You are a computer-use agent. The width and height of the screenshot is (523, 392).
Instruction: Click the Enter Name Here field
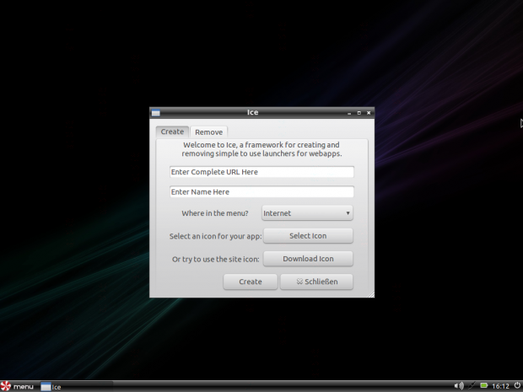(x=261, y=192)
